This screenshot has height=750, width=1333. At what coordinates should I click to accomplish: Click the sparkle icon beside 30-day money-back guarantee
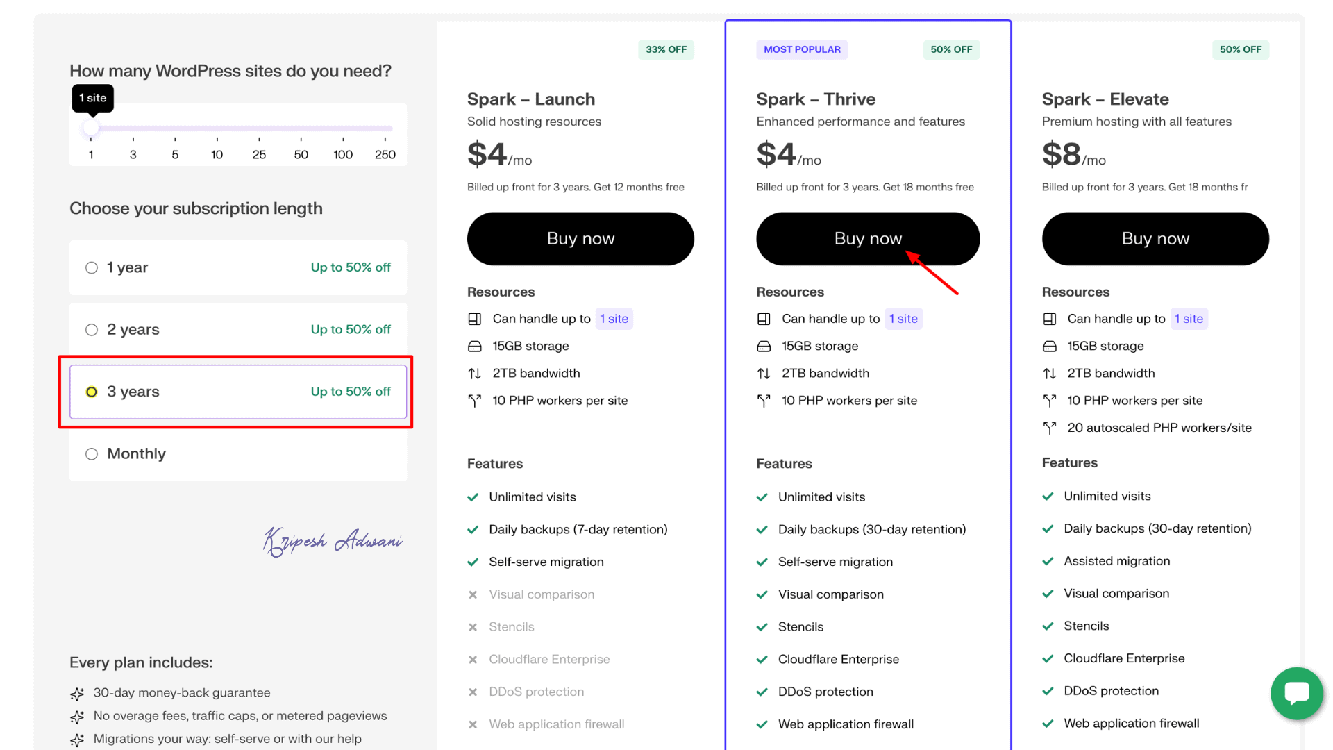[x=77, y=694]
